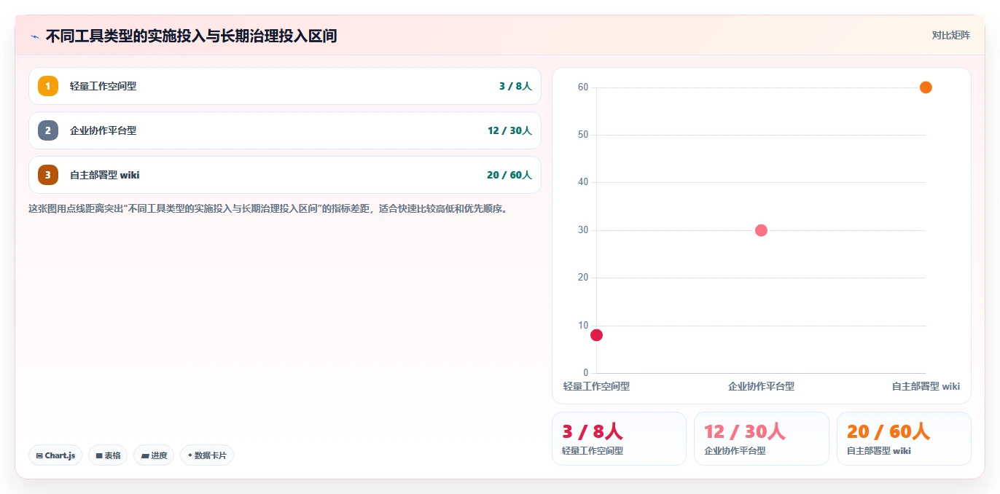Click the x-axis label 轻量工作空间型
The height and width of the screenshot is (494, 1000).
click(x=596, y=386)
